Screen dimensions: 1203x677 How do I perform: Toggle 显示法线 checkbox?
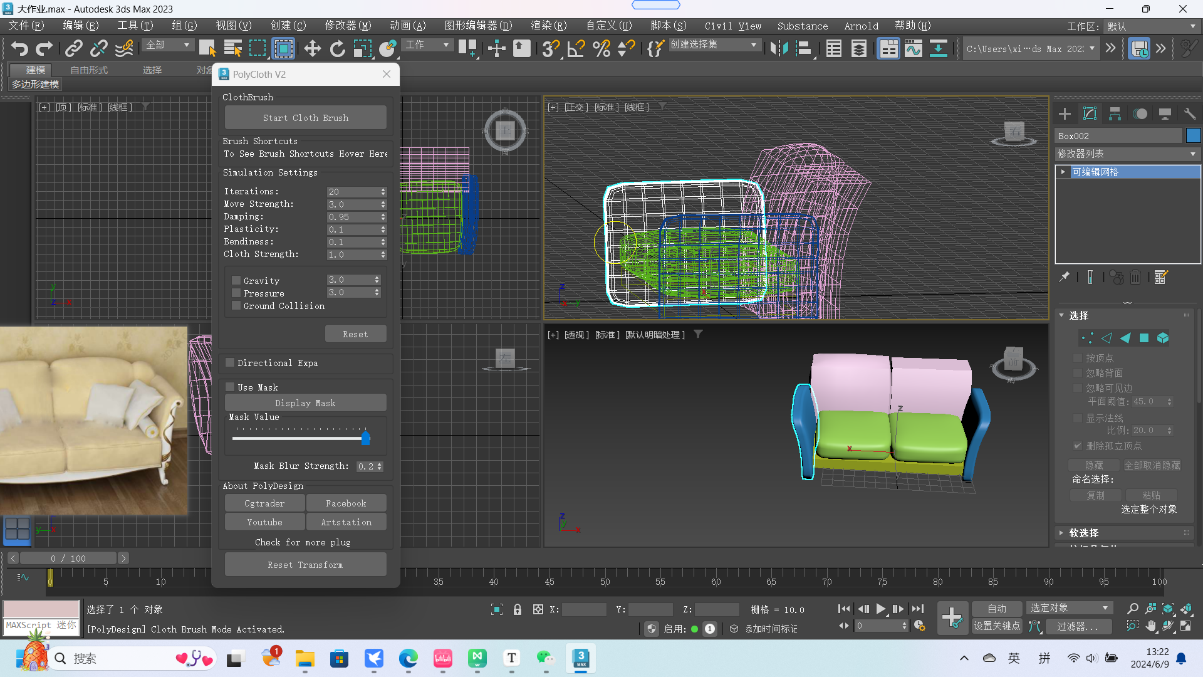[x=1078, y=418]
